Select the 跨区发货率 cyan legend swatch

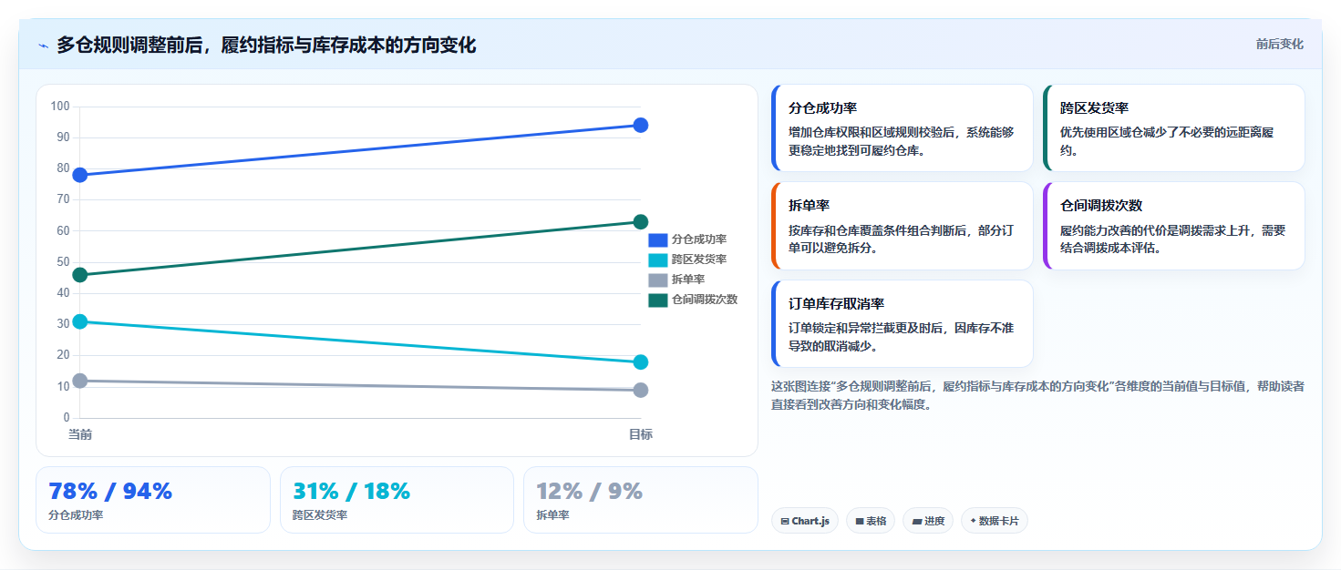[x=657, y=260]
